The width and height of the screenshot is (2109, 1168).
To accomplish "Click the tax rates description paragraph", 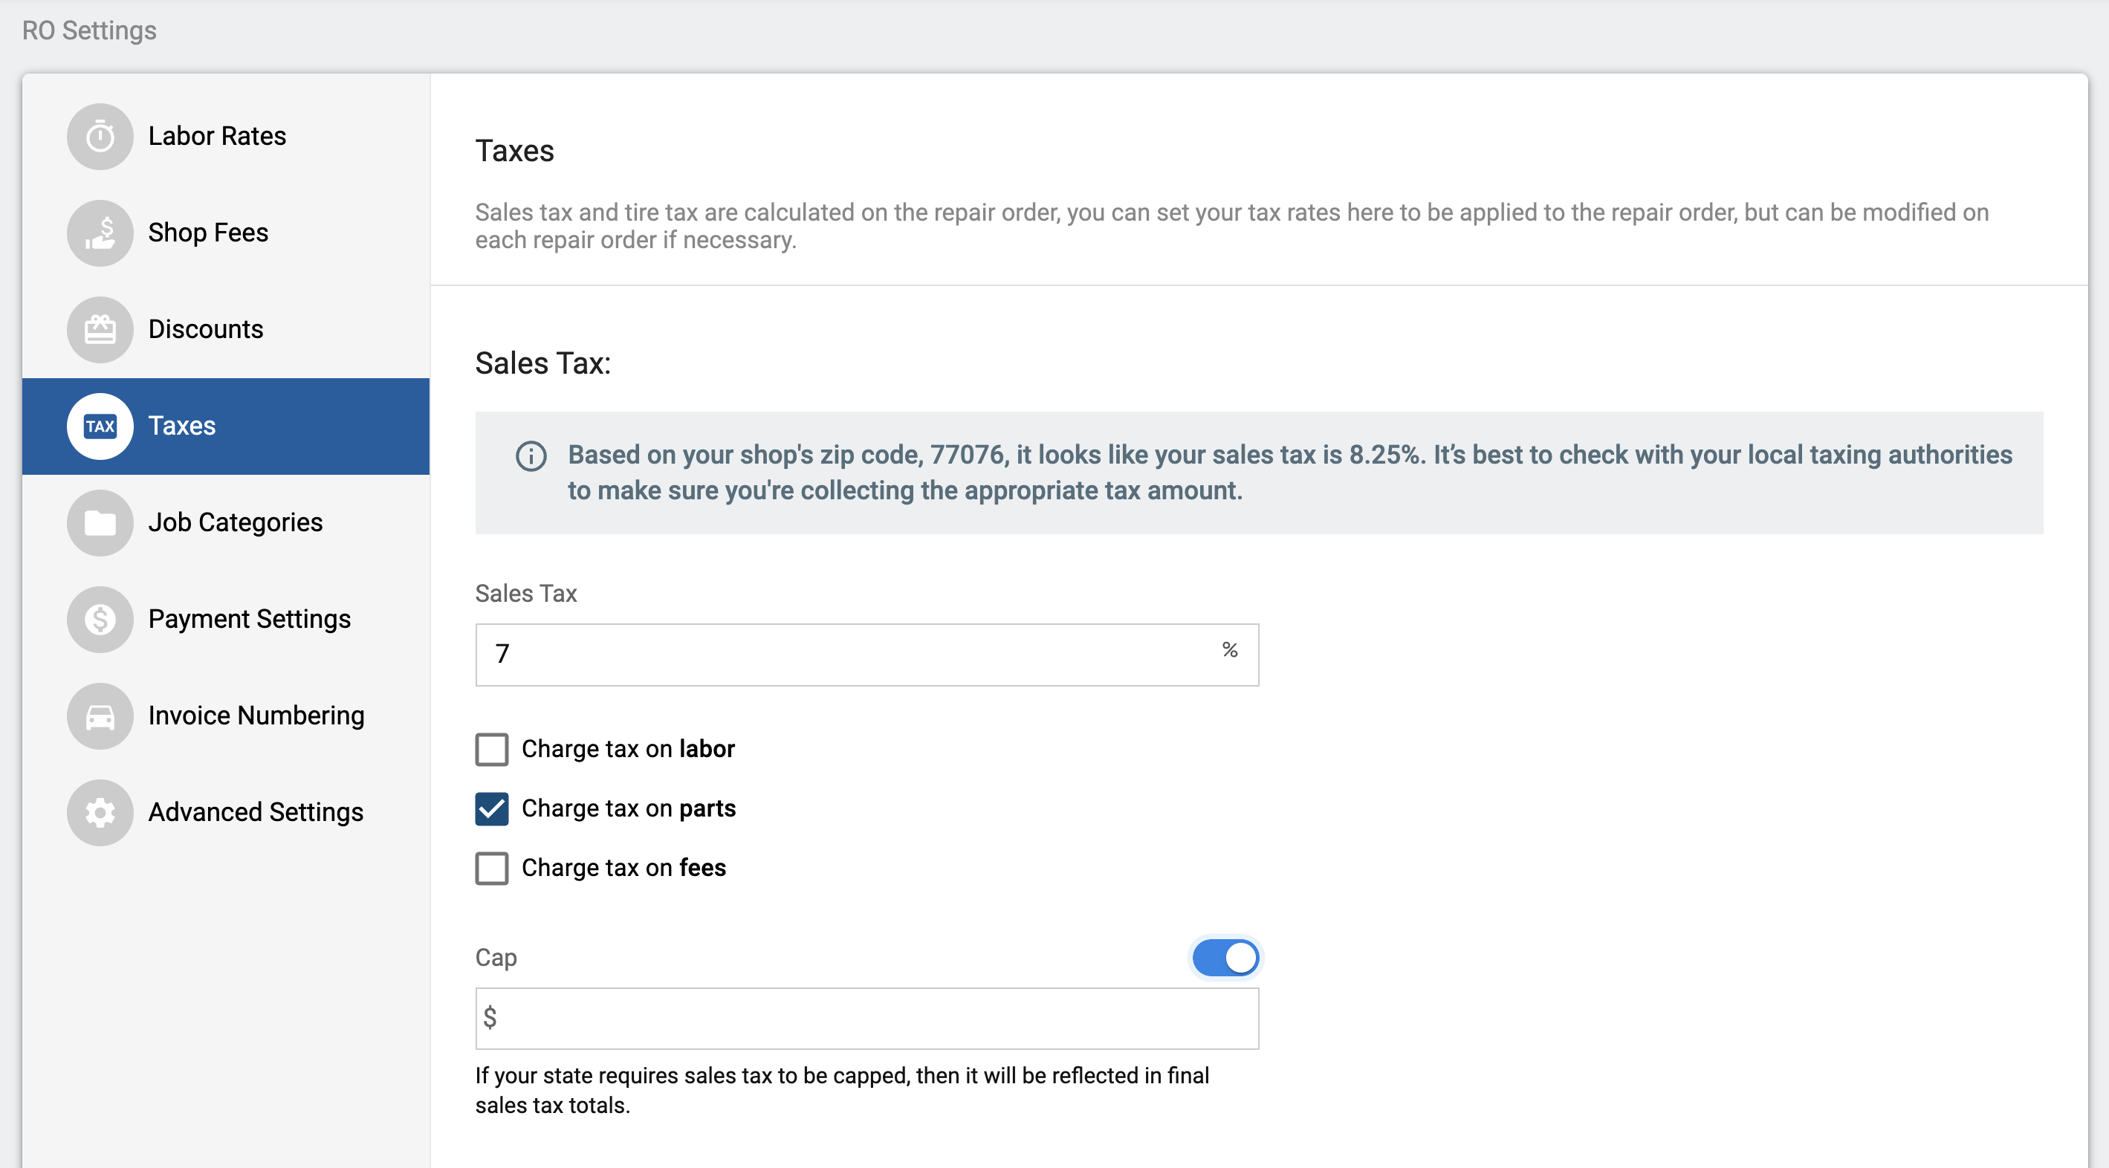I will [x=1231, y=226].
